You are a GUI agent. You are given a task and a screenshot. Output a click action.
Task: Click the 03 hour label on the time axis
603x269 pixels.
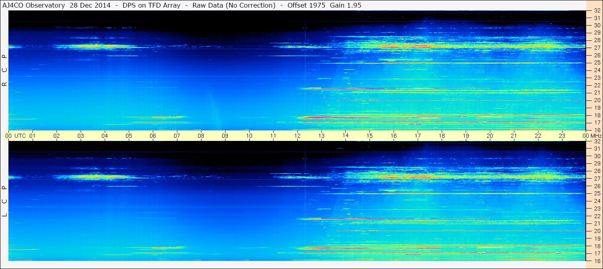click(81, 136)
